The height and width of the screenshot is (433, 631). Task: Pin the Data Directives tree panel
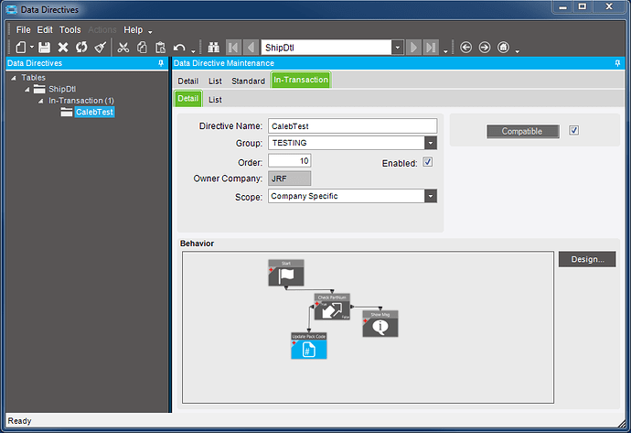coord(161,63)
